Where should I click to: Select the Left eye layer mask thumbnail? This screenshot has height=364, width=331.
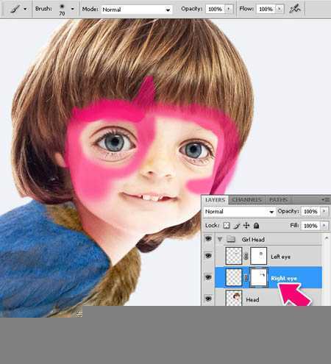pos(258,256)
